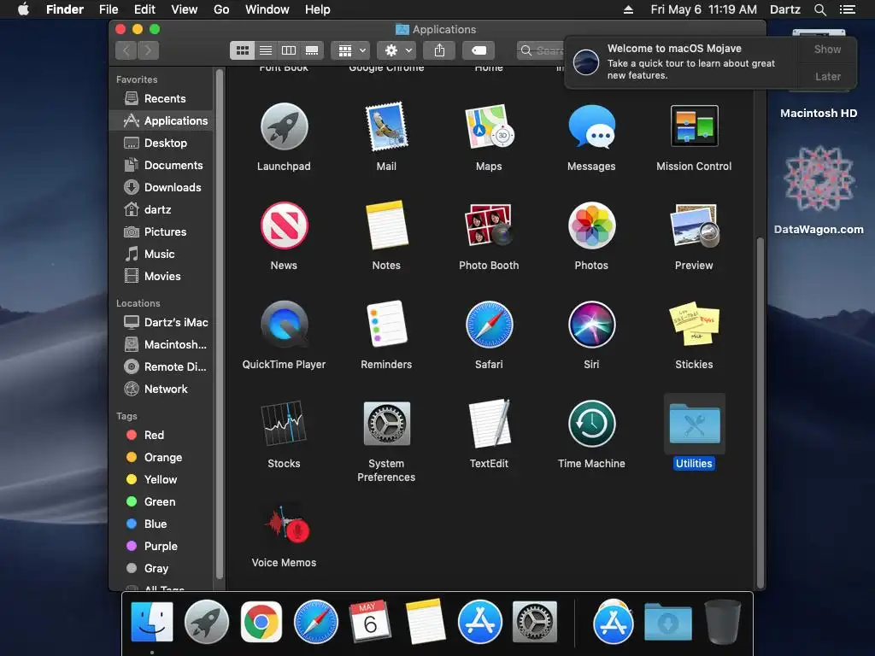The width and height of the screenshot is (875, 656).
Task: Select the Utilities folder icon
Action: (694, 424)
